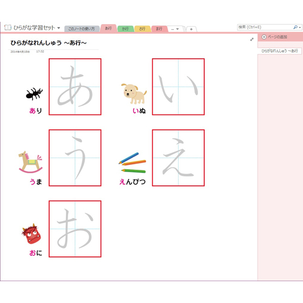
Task: Select the red oni demon mask illustration
Action: click(x=32, y=234)
